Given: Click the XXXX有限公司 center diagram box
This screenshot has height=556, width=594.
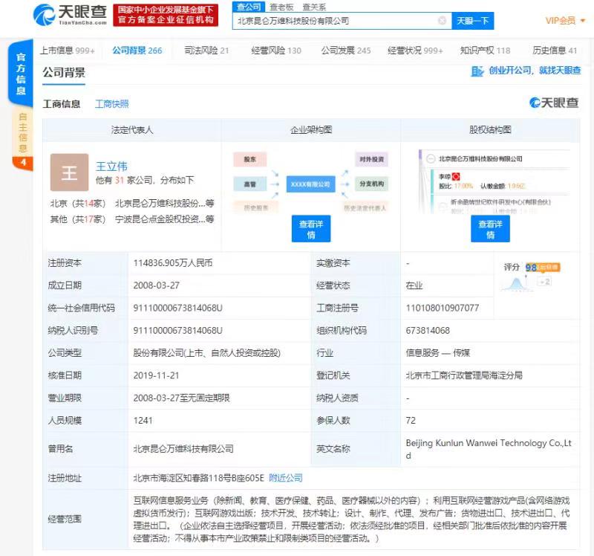Looking at the screenshot, I should click(310, 184).
